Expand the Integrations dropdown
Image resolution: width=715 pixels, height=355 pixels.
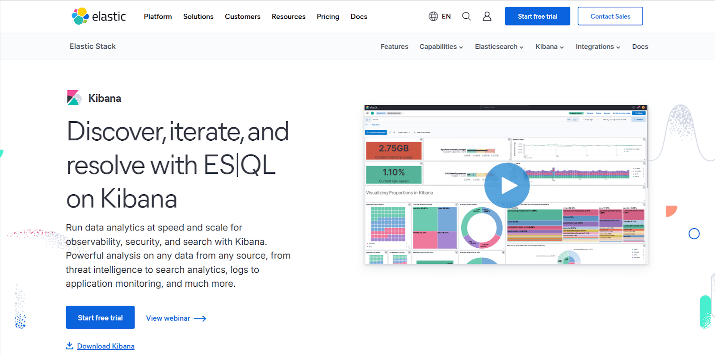tap(598, 46)
